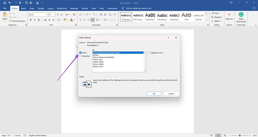Click the text highlight color button
Image resolution: width=258 pixels, height=137 pixels.
(65, 20)
